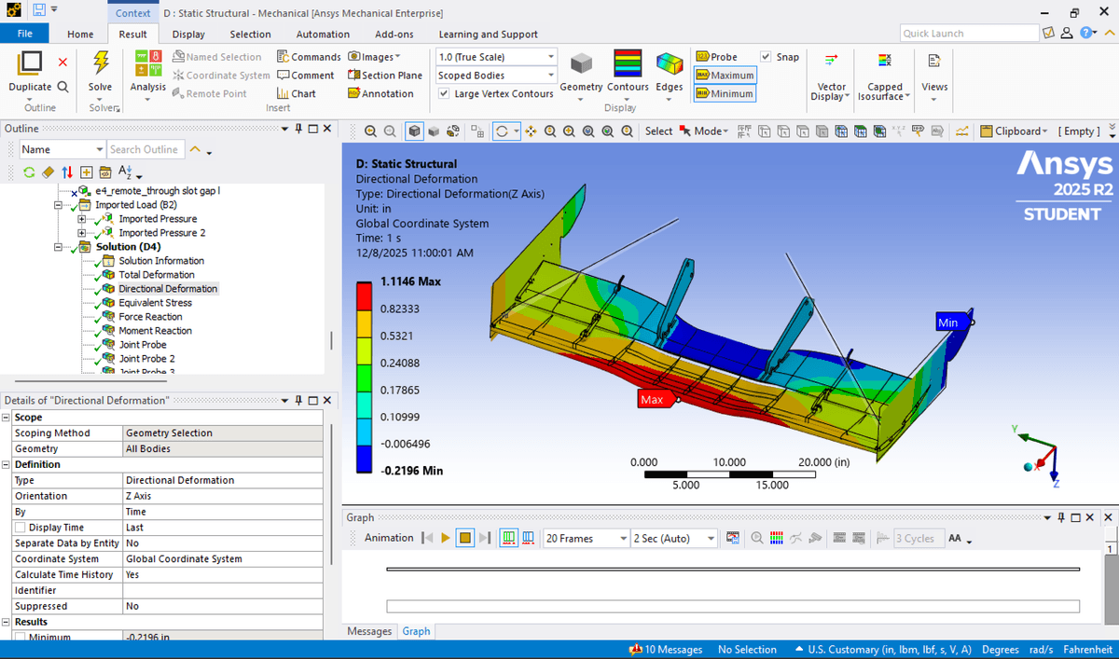Switch to the Selection ribbon tab
This screenshot has height=659, width=1119.
pyautogui.click(x=250, y=34)
